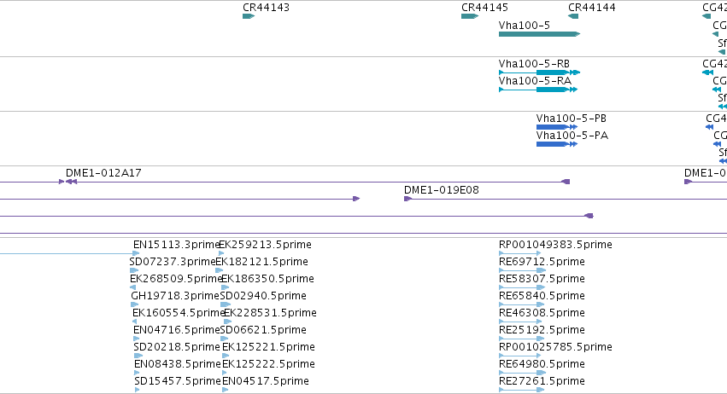Select the RE69712.5prime EST
The image size is (727, 394).
(x=523, y=270)
